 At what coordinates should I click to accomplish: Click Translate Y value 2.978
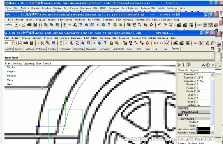click(x=203, y=78)
